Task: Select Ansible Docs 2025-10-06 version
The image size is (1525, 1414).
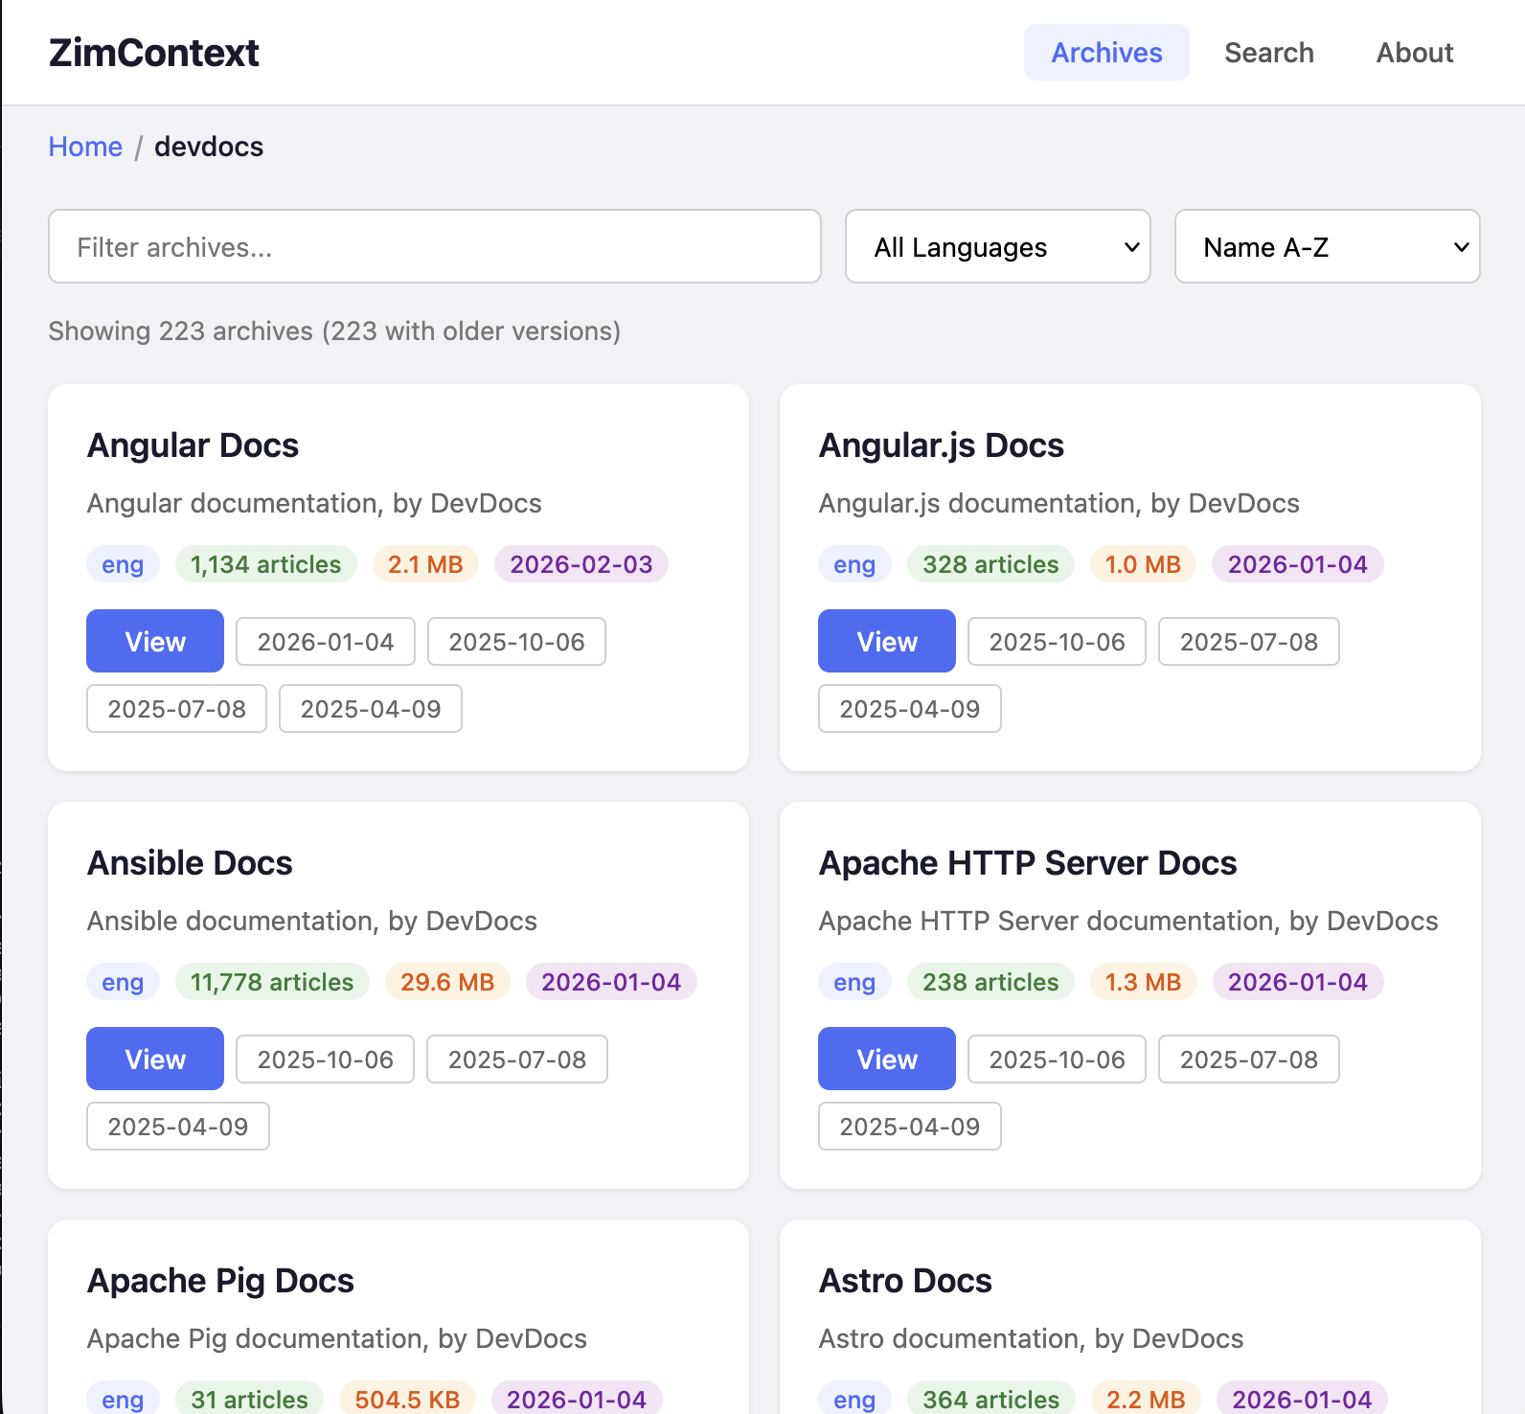Action: pyautogui.click(x=325, y=1060)
